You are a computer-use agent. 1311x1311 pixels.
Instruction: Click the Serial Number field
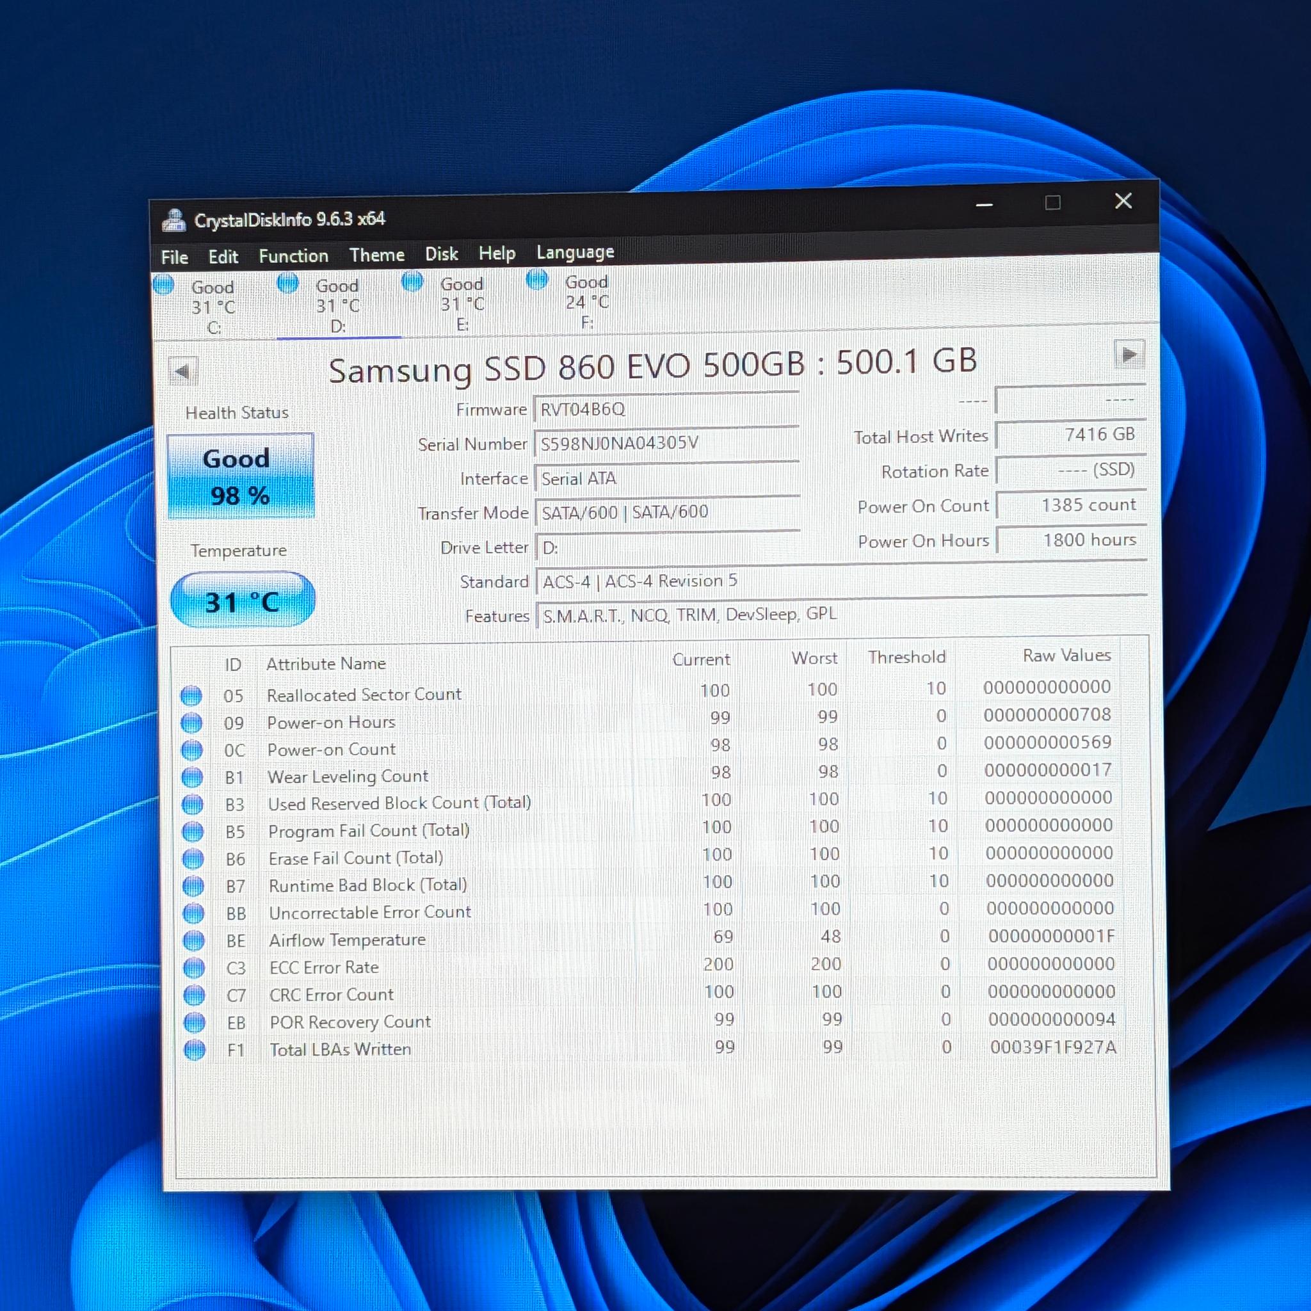666,443
